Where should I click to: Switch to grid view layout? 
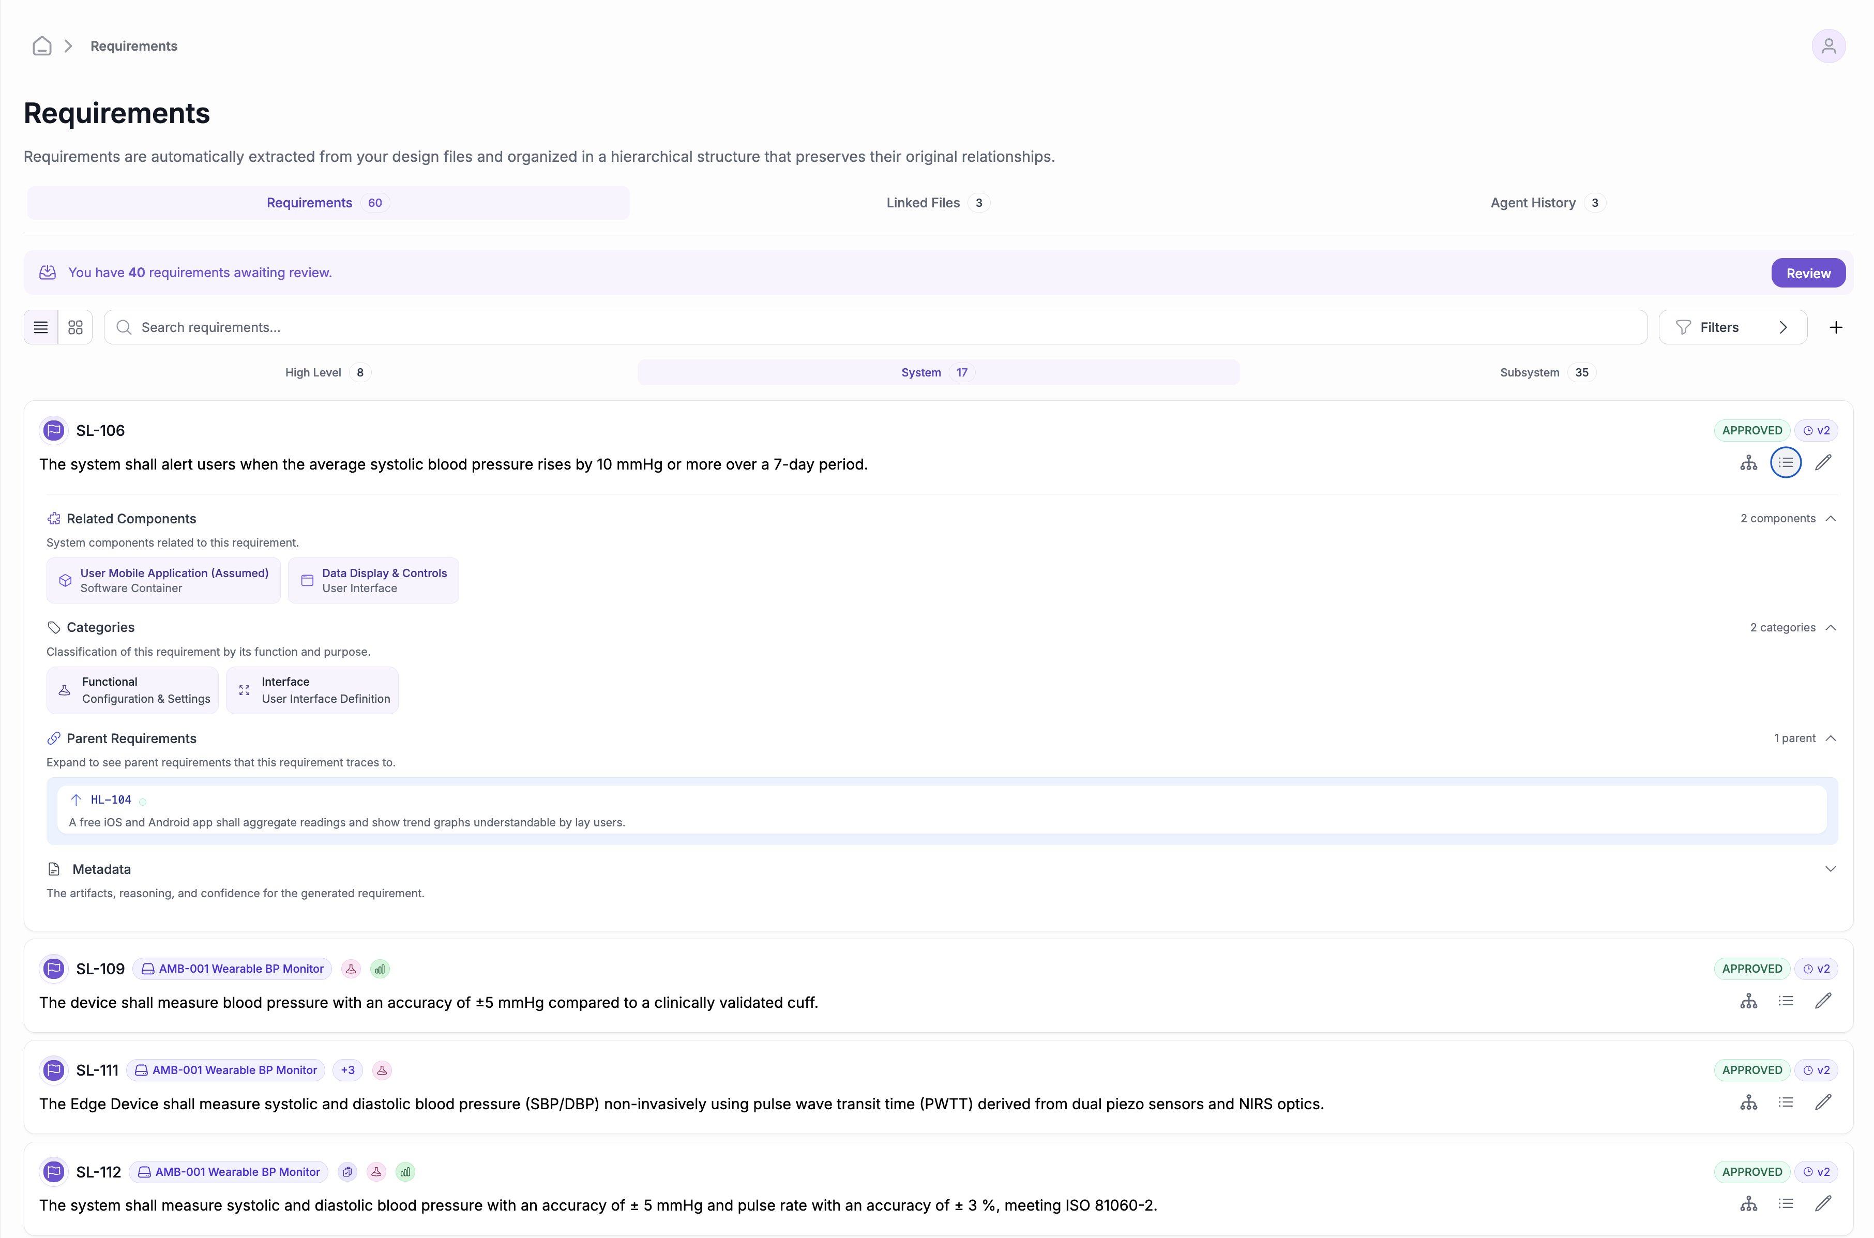(x=76, y=328)
